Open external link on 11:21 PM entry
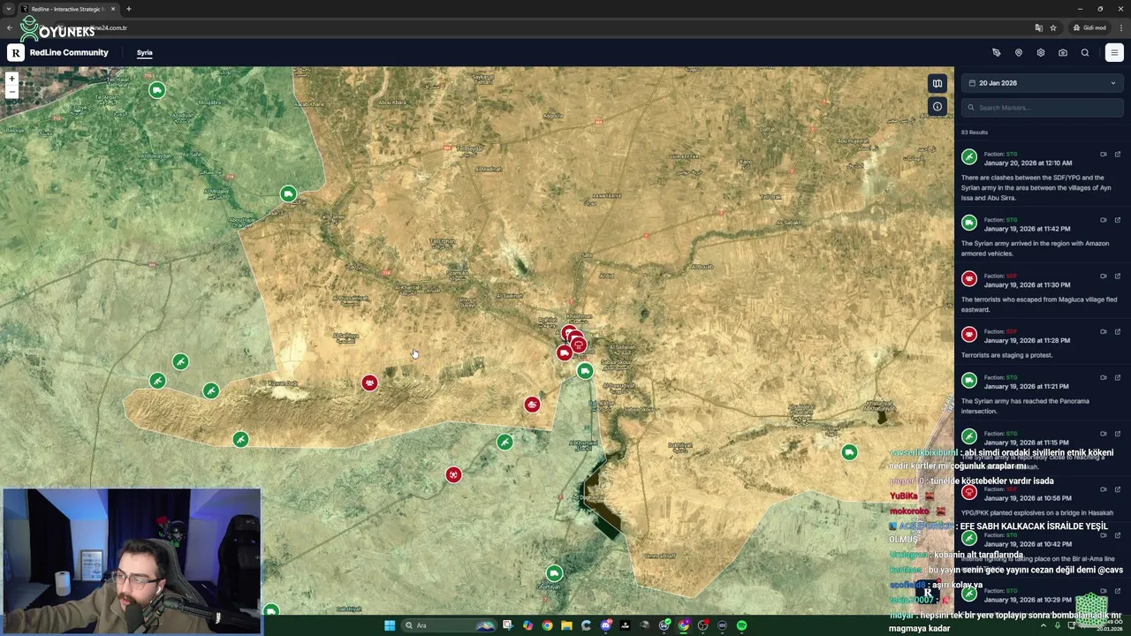Image resolution: width=1131 pixels, height=636 pixels. [1118, 378]
